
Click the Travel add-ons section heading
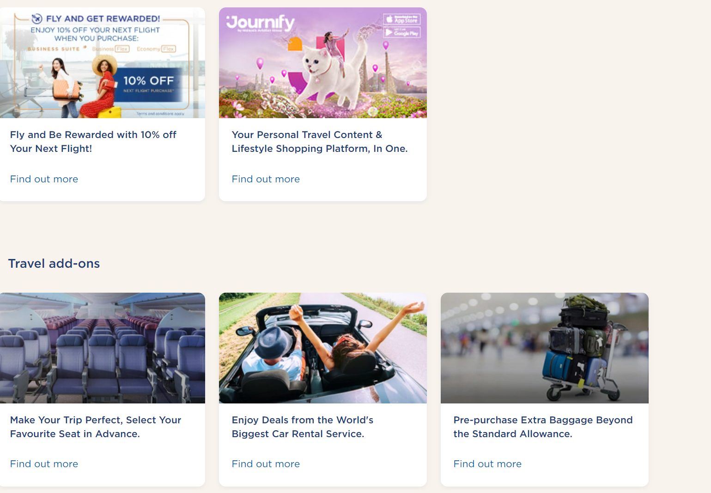coord(54,264)
